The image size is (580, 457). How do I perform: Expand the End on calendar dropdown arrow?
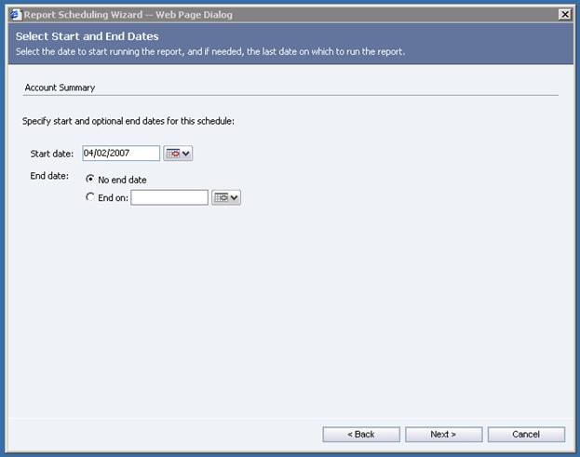(234, 197)
